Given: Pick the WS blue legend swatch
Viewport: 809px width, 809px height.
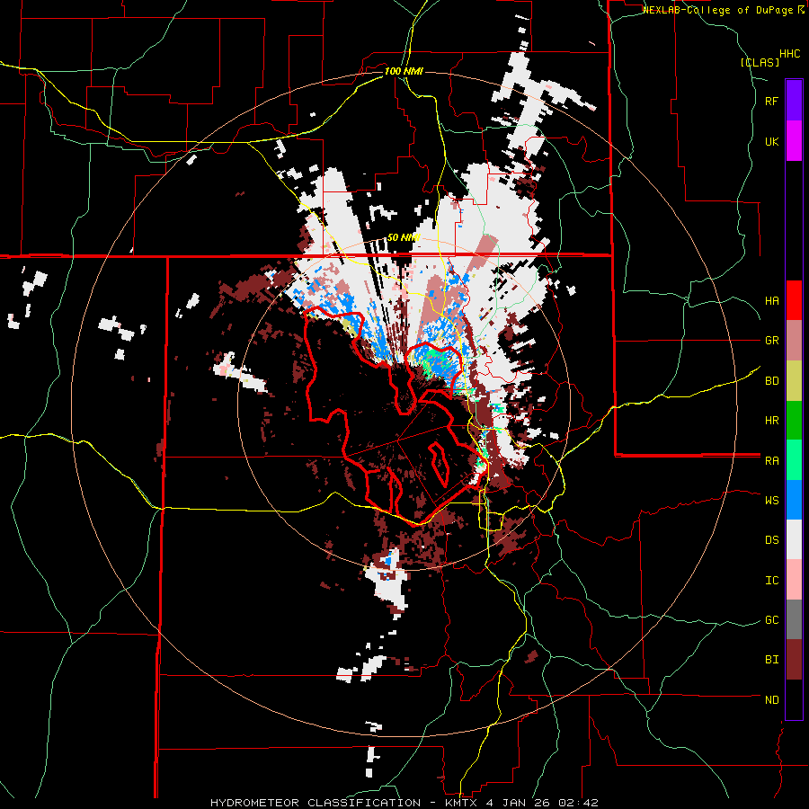Looking at the screenshot, I should (794, 500).
